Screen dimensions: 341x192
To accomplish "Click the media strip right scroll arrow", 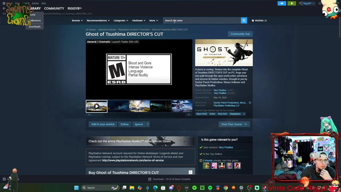I will [189, 115].
